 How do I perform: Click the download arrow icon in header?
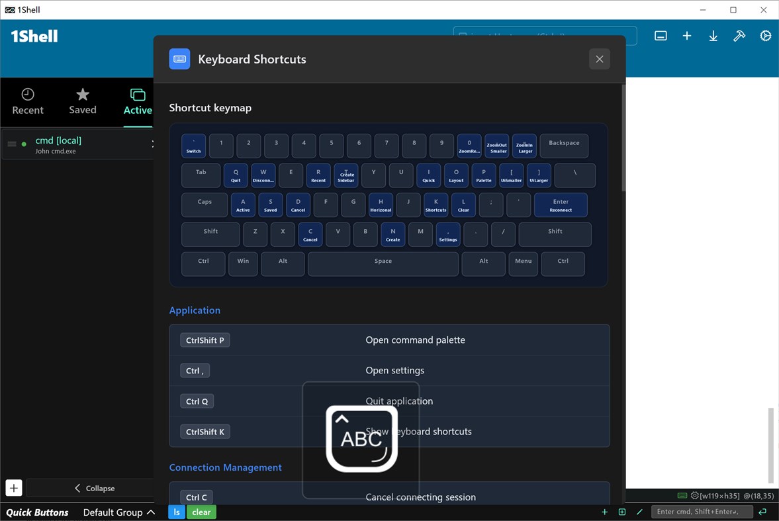click(713, 36)
